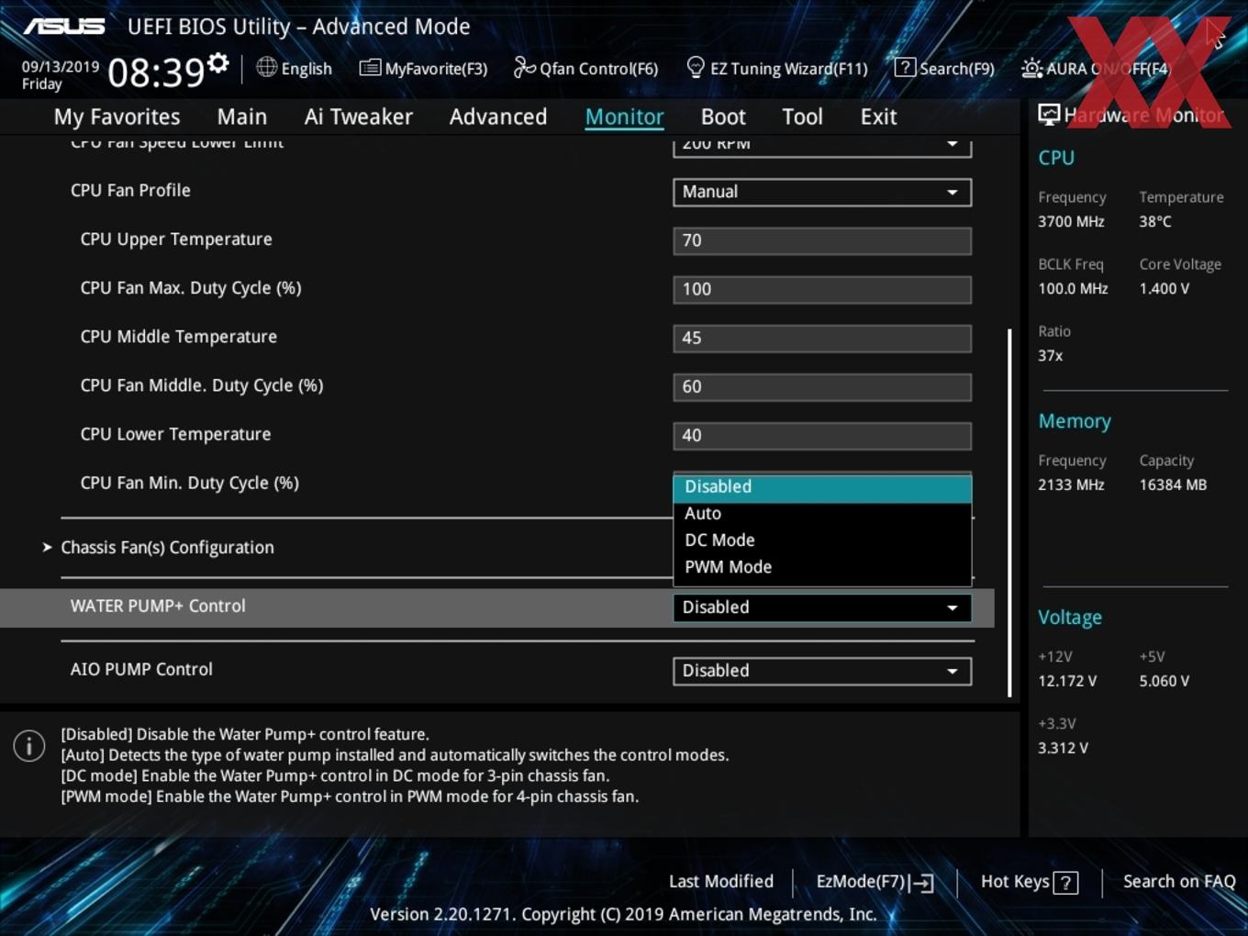Image resolution: width=1248 pixels, height=936 pixels.
Task: Click the CPU Lower Temperature field
Action: point(822,435)
